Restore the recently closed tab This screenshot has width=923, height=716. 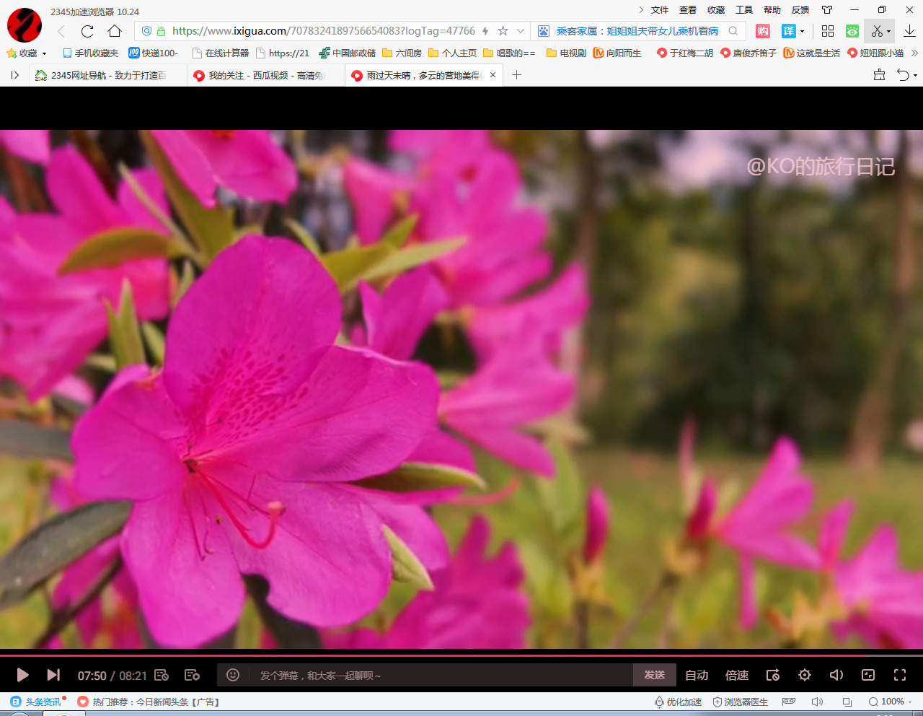coord(903,75)
